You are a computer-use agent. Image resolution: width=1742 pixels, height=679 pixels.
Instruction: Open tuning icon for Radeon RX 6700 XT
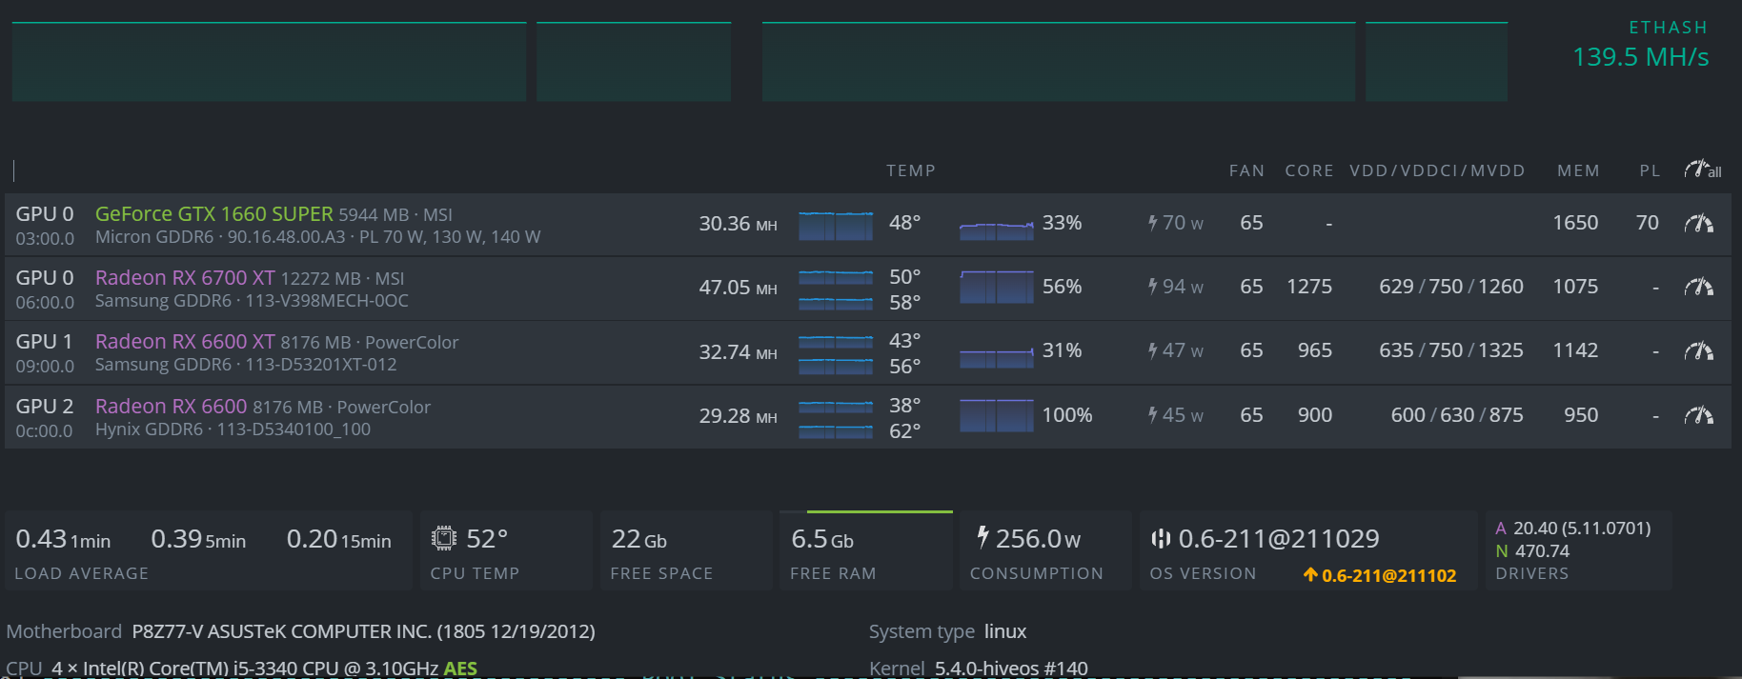(x=1698, y=288)
